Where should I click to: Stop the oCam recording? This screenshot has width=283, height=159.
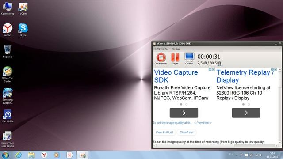click(x=161, y=59)
